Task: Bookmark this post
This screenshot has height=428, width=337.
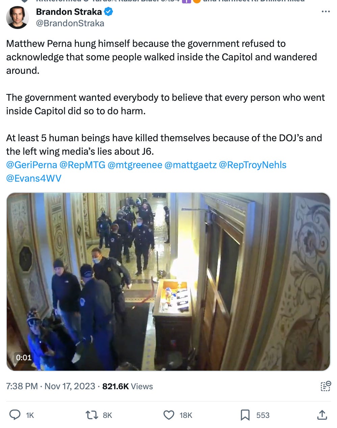Action: tap(245, 415)
